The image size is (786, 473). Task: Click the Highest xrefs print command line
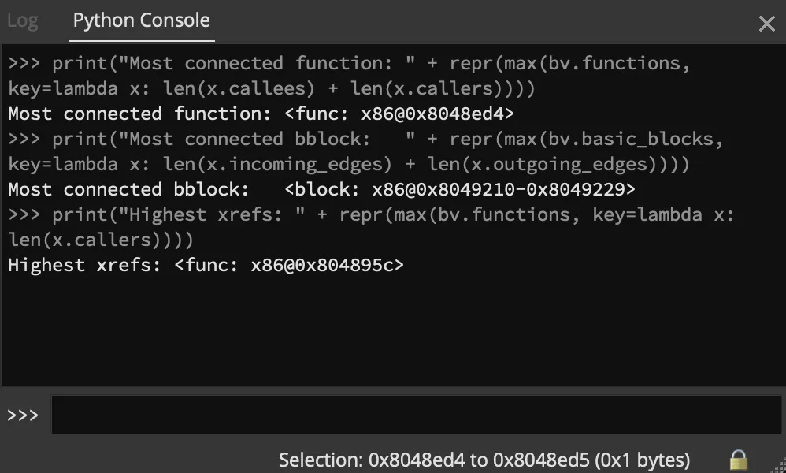pos(372,215)
